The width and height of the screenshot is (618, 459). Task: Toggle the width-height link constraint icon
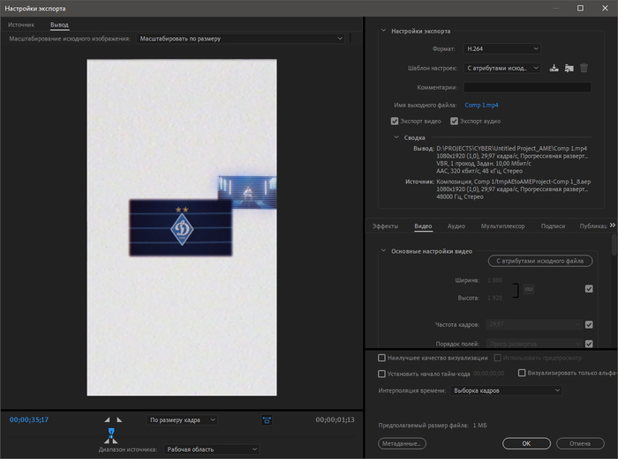tap(529, 289)
